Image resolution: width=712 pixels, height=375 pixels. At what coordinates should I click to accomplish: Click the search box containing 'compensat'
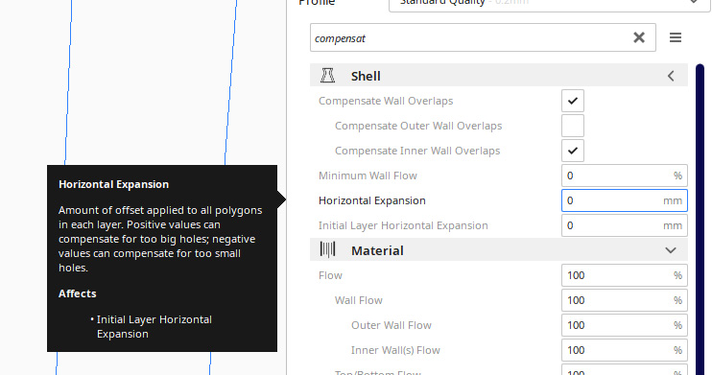[x=483, y=37]
